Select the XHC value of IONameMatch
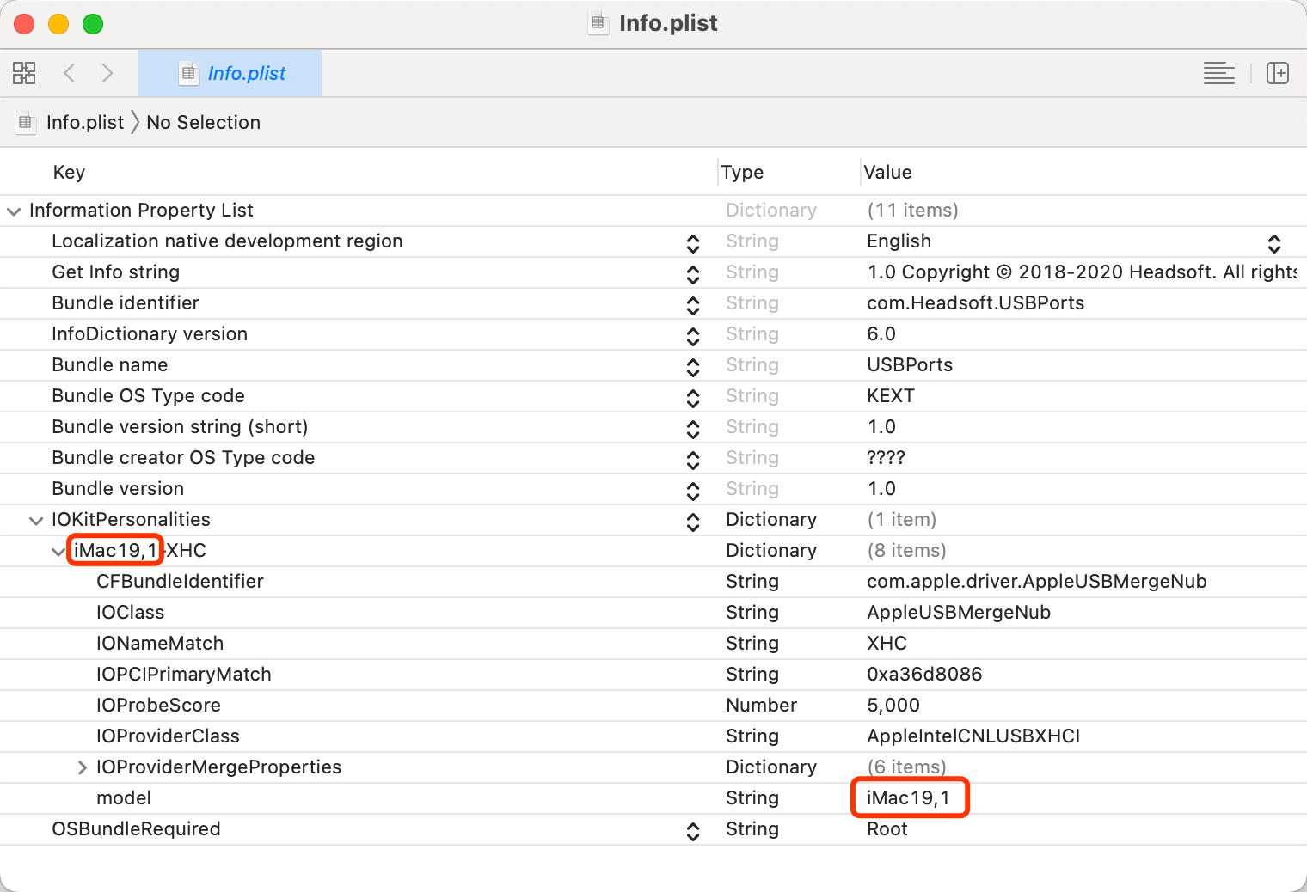 coord(887,643)
